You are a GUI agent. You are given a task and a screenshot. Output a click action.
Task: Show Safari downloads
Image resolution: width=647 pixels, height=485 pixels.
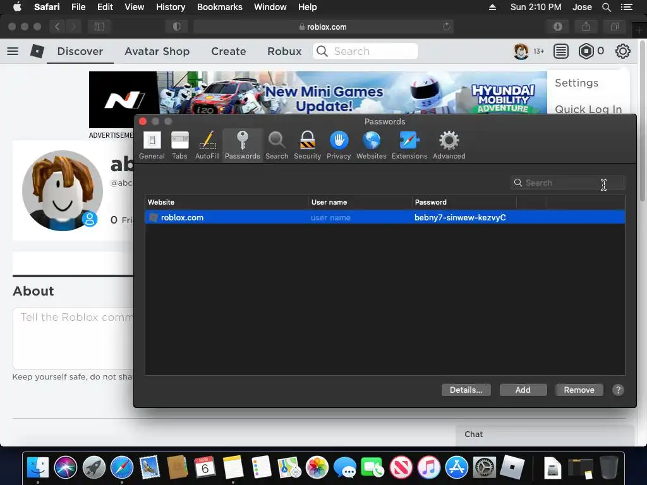pos(557,27)
